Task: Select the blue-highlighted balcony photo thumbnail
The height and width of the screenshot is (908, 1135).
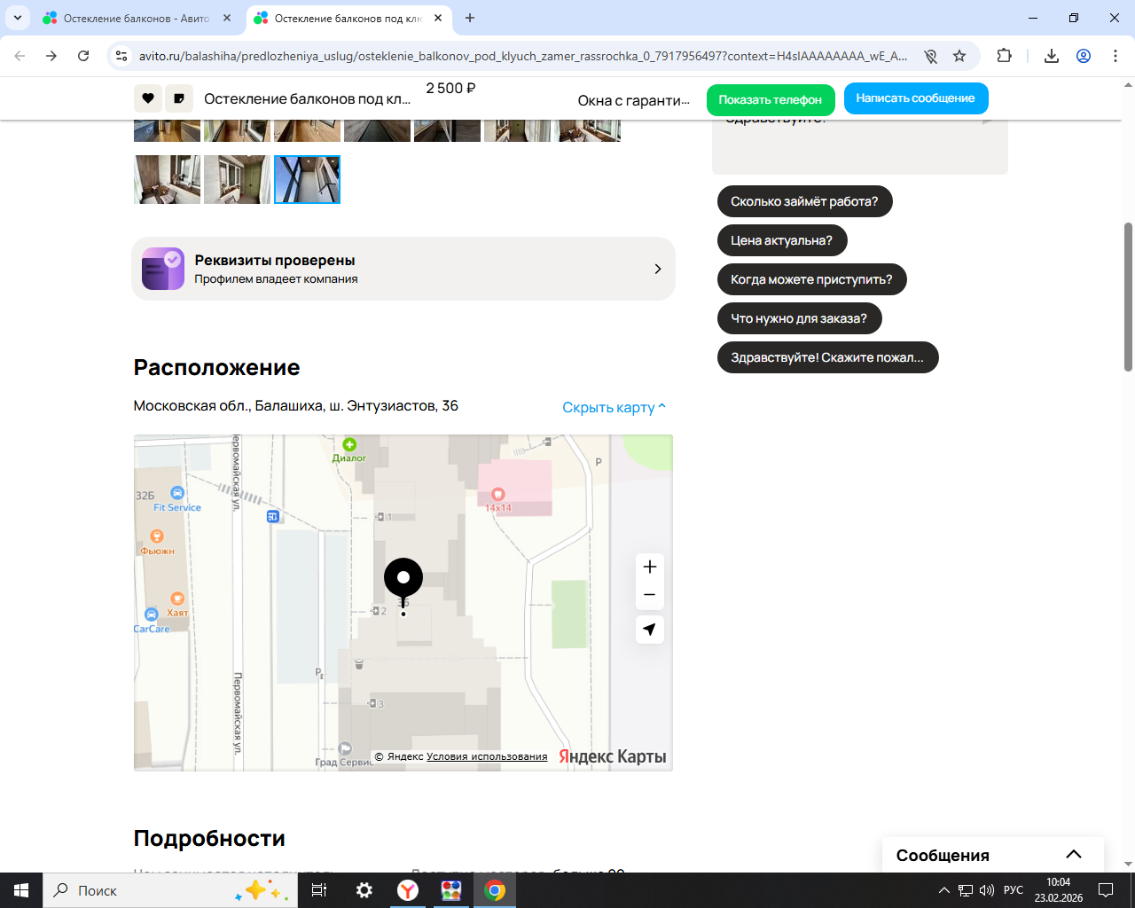Action: 307,179
